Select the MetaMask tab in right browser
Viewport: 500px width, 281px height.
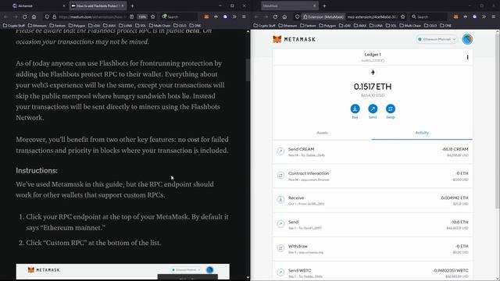coord(290,5)
